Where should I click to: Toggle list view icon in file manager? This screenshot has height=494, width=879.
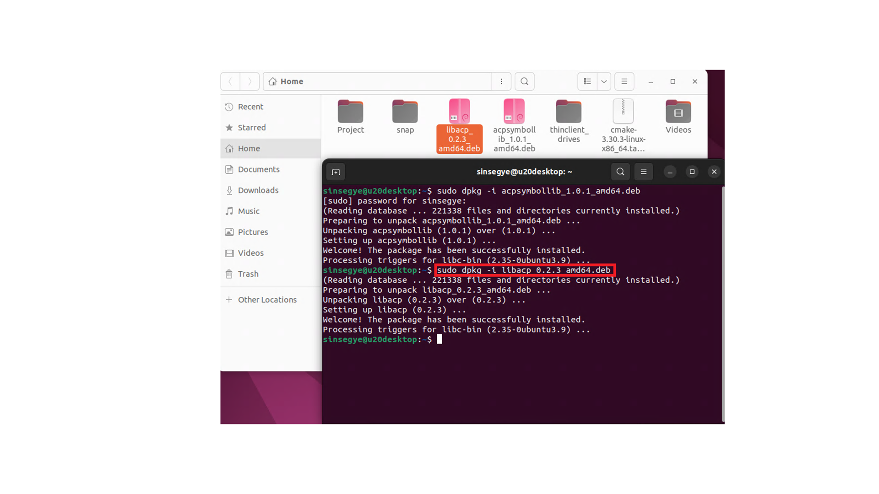(x=587, y=81)
